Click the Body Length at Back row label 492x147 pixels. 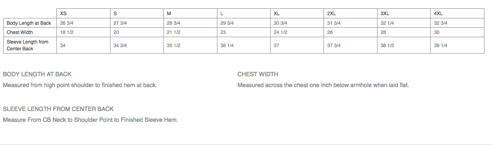pyautogui.click(x=29, y=23)
